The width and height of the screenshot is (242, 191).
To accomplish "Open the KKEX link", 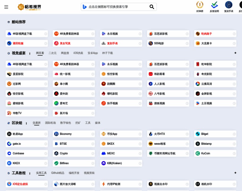I will click(27, 163).
